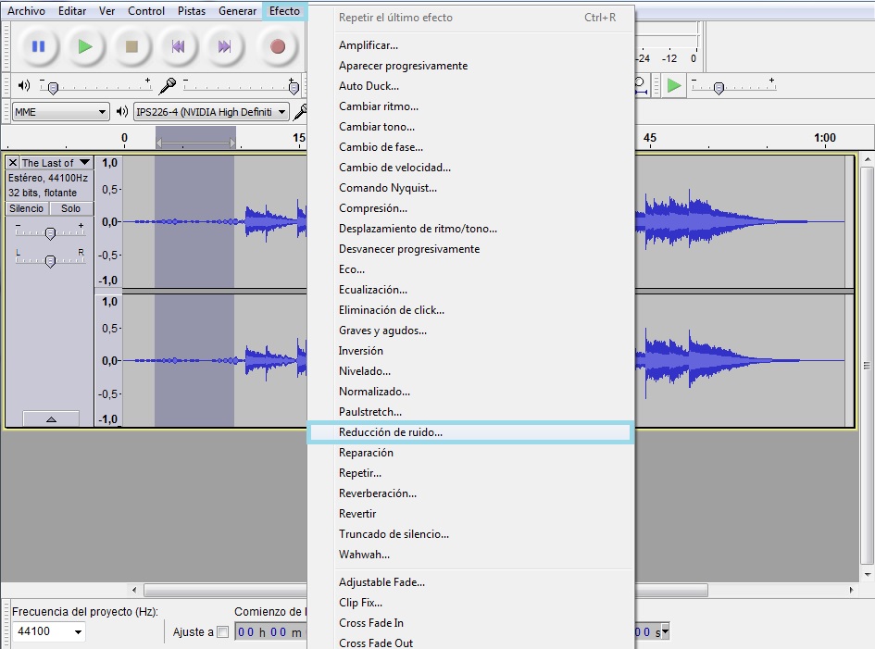875x649 pixels.
Task: Click the playback device speaker icon
Action: pyautogui.click(x=122, y=112)
